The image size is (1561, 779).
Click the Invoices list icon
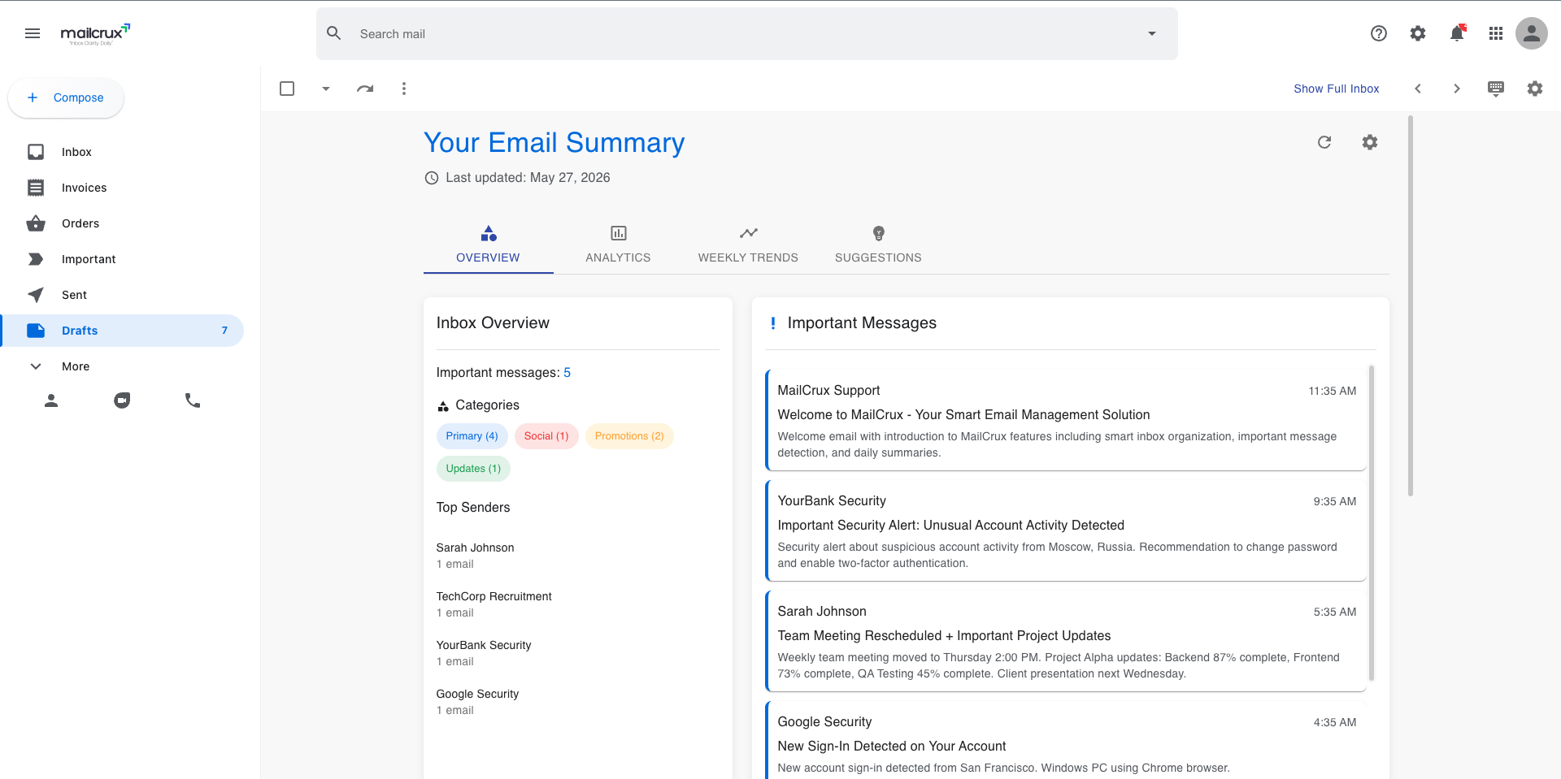tap(36, 188)
